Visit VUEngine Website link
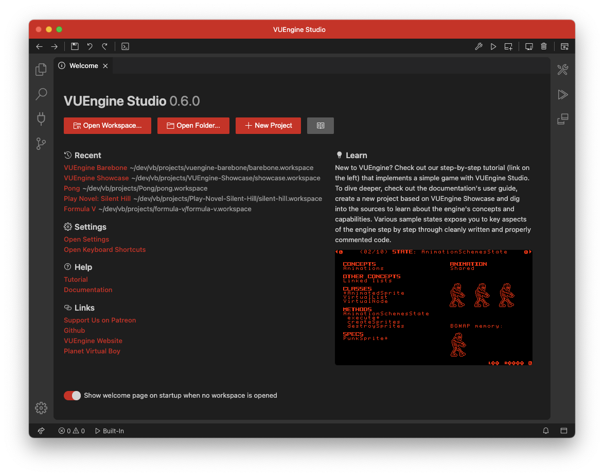 click(x=93, y=341)
